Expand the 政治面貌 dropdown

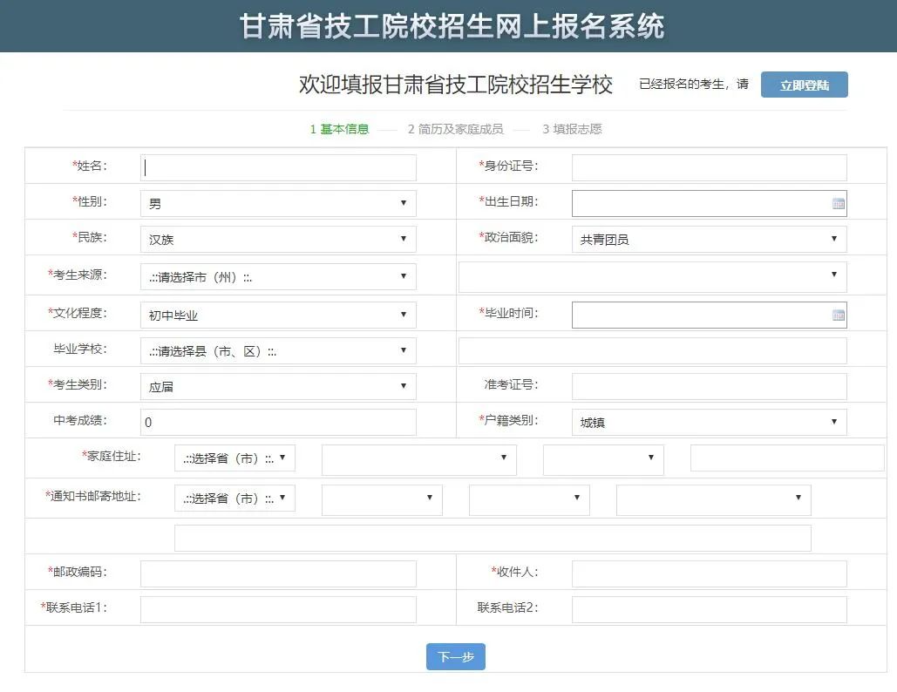coord(709,240)
